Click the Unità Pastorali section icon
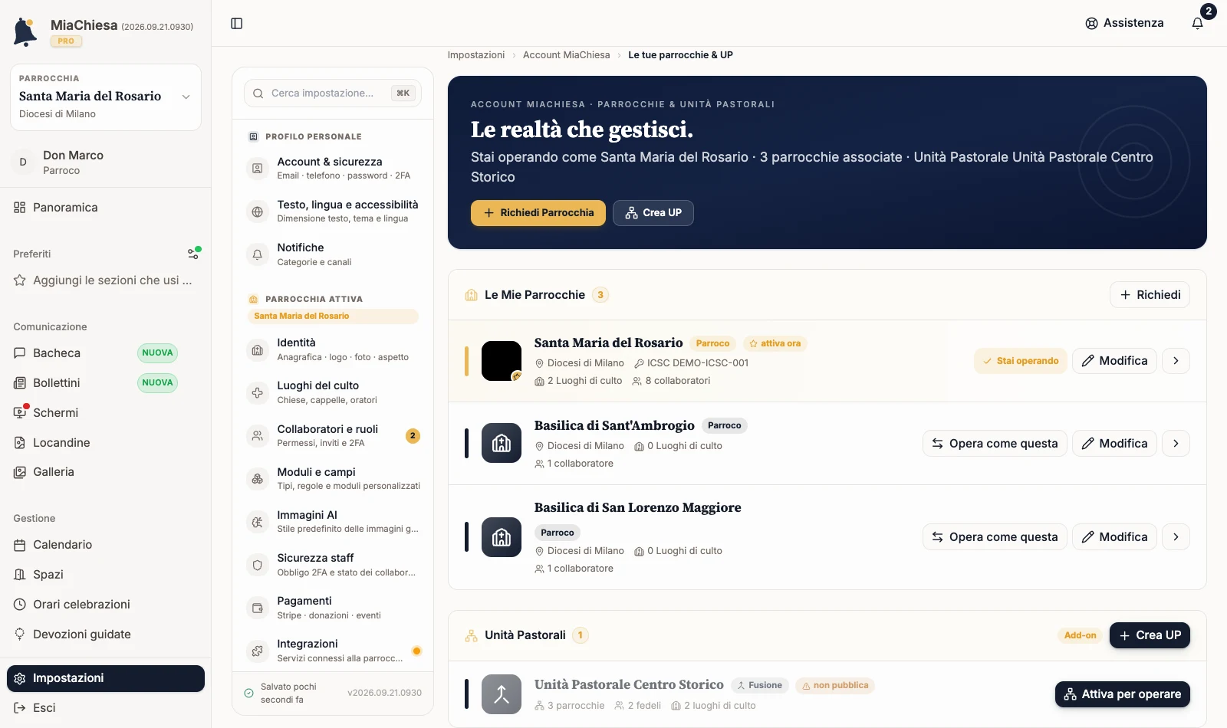1227x728 pixels. coord(472,635)
